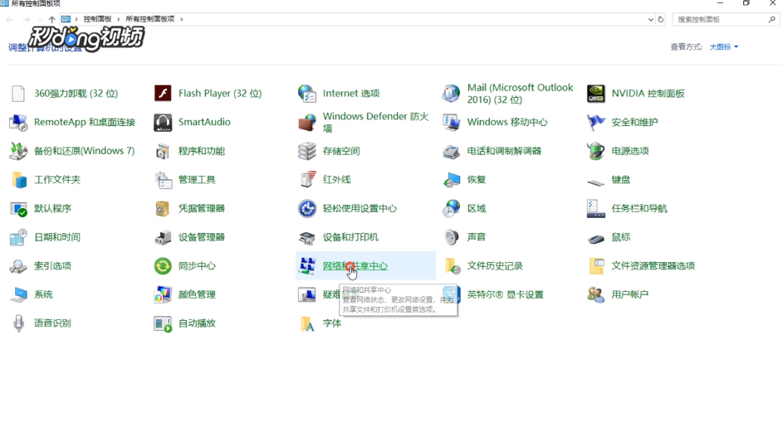
Task: Open 语音识别 microphone icon
Action: click(18, 323)
